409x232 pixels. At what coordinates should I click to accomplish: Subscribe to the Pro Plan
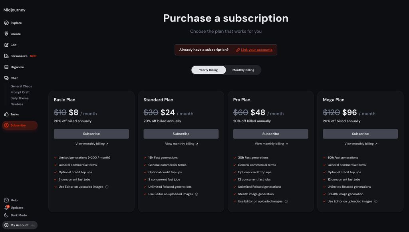(x=270, y=134)
